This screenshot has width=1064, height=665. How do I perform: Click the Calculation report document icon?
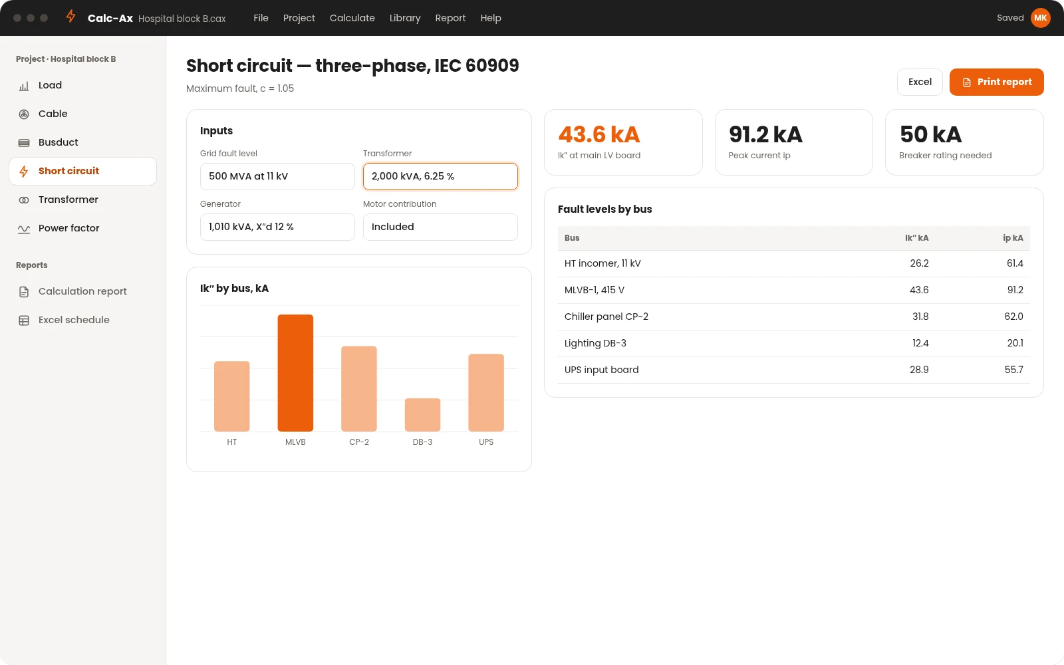24,292
